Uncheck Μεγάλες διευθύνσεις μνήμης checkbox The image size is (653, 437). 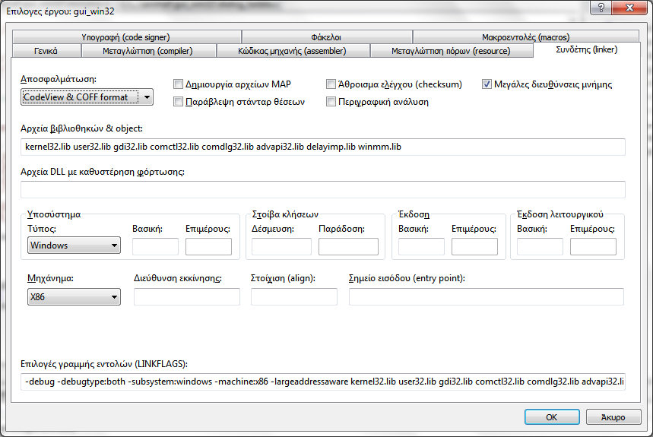[487, 84]
